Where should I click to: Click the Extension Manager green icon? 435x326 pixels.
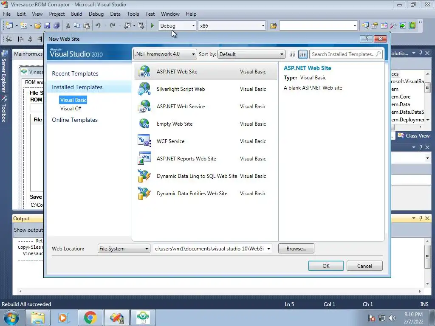412,26
